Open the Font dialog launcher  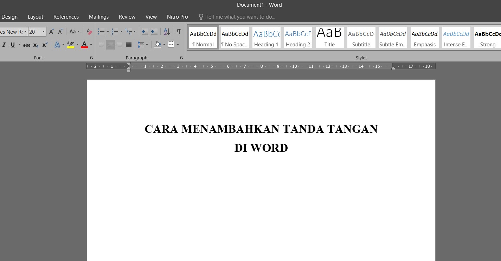[92, 58]
